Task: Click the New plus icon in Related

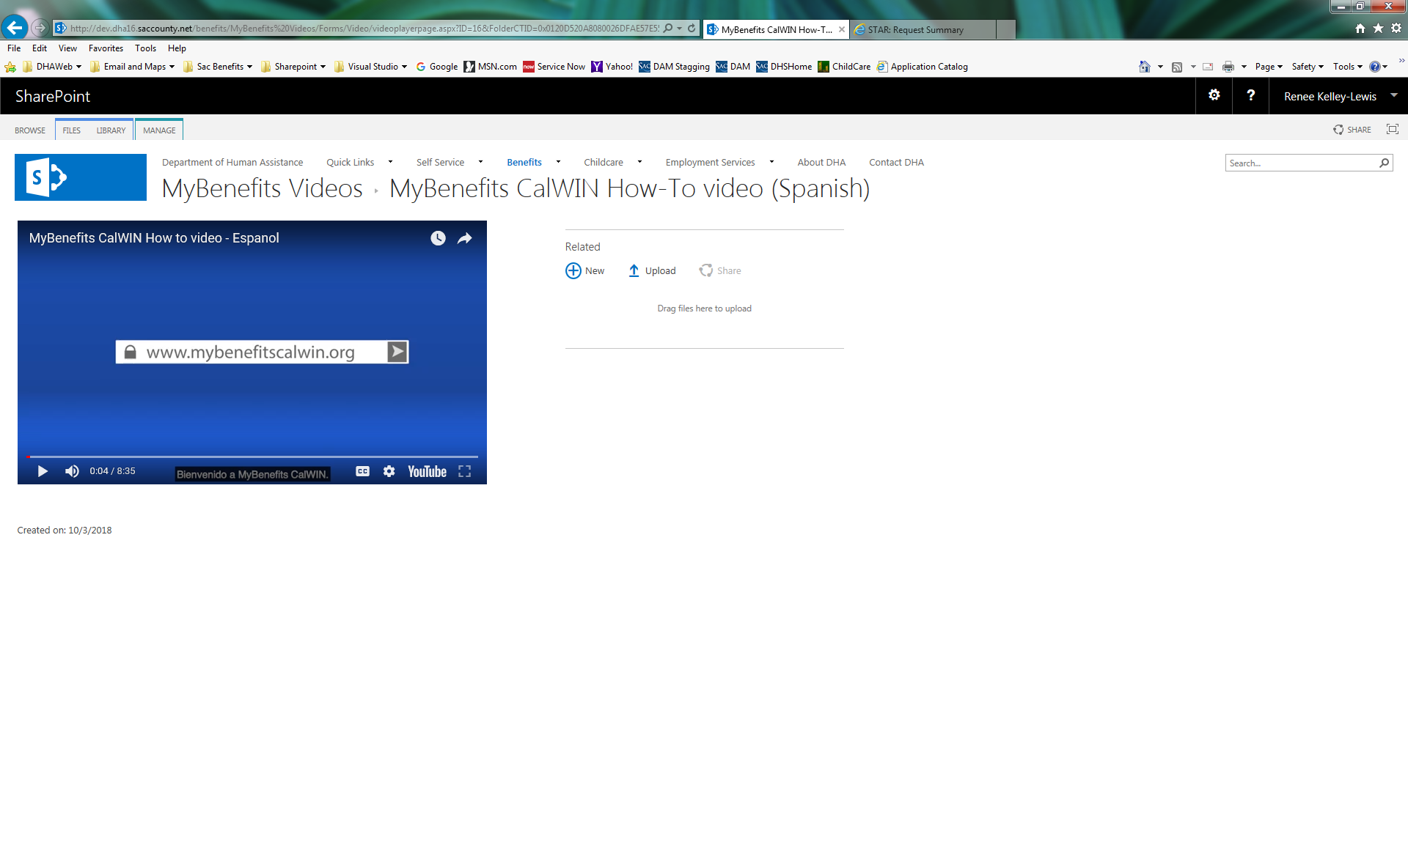Action: point(573,270)
